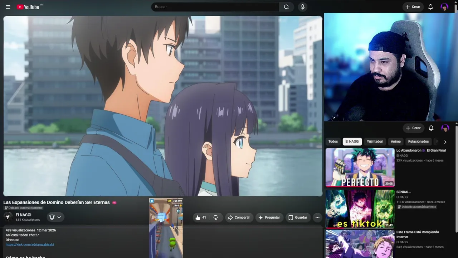The image size is (458, 258).
Task: Click the search magnifier button
Action: tap(286, 7)
